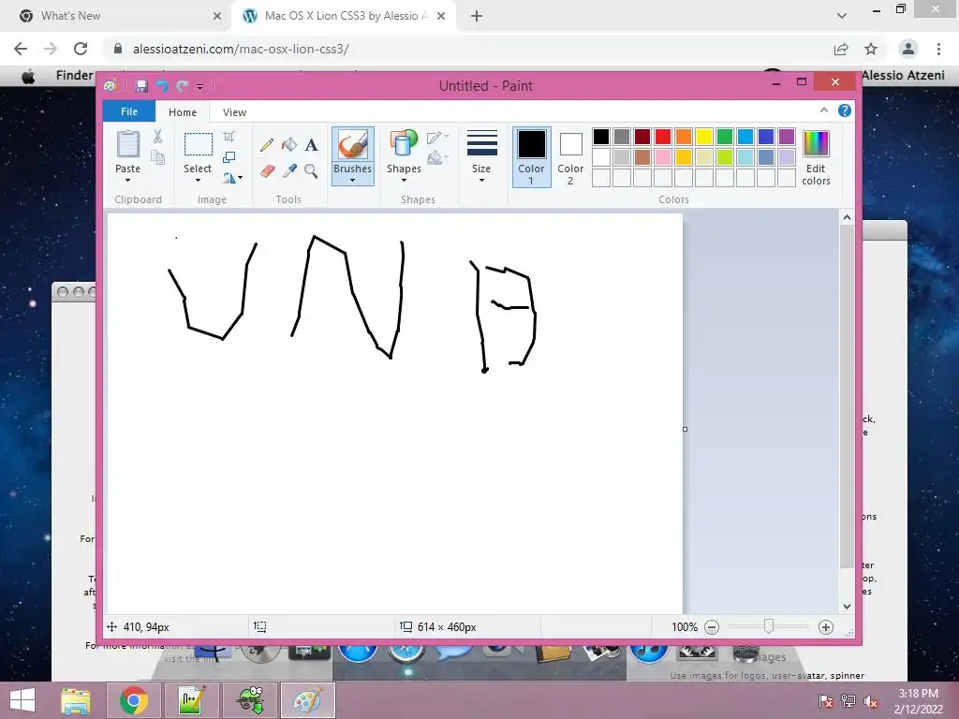Open Chrome tab search chevron
959x719 pixels.
pyautogui.click(x=842, y=16)
